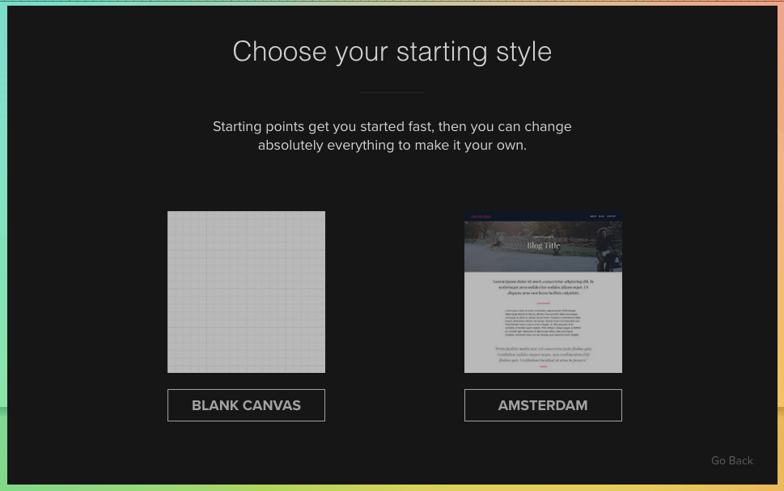Viewport: 784px width, 491px height.
Task: Click the Choose your starting style heading
Action: (x=392, y=52)
